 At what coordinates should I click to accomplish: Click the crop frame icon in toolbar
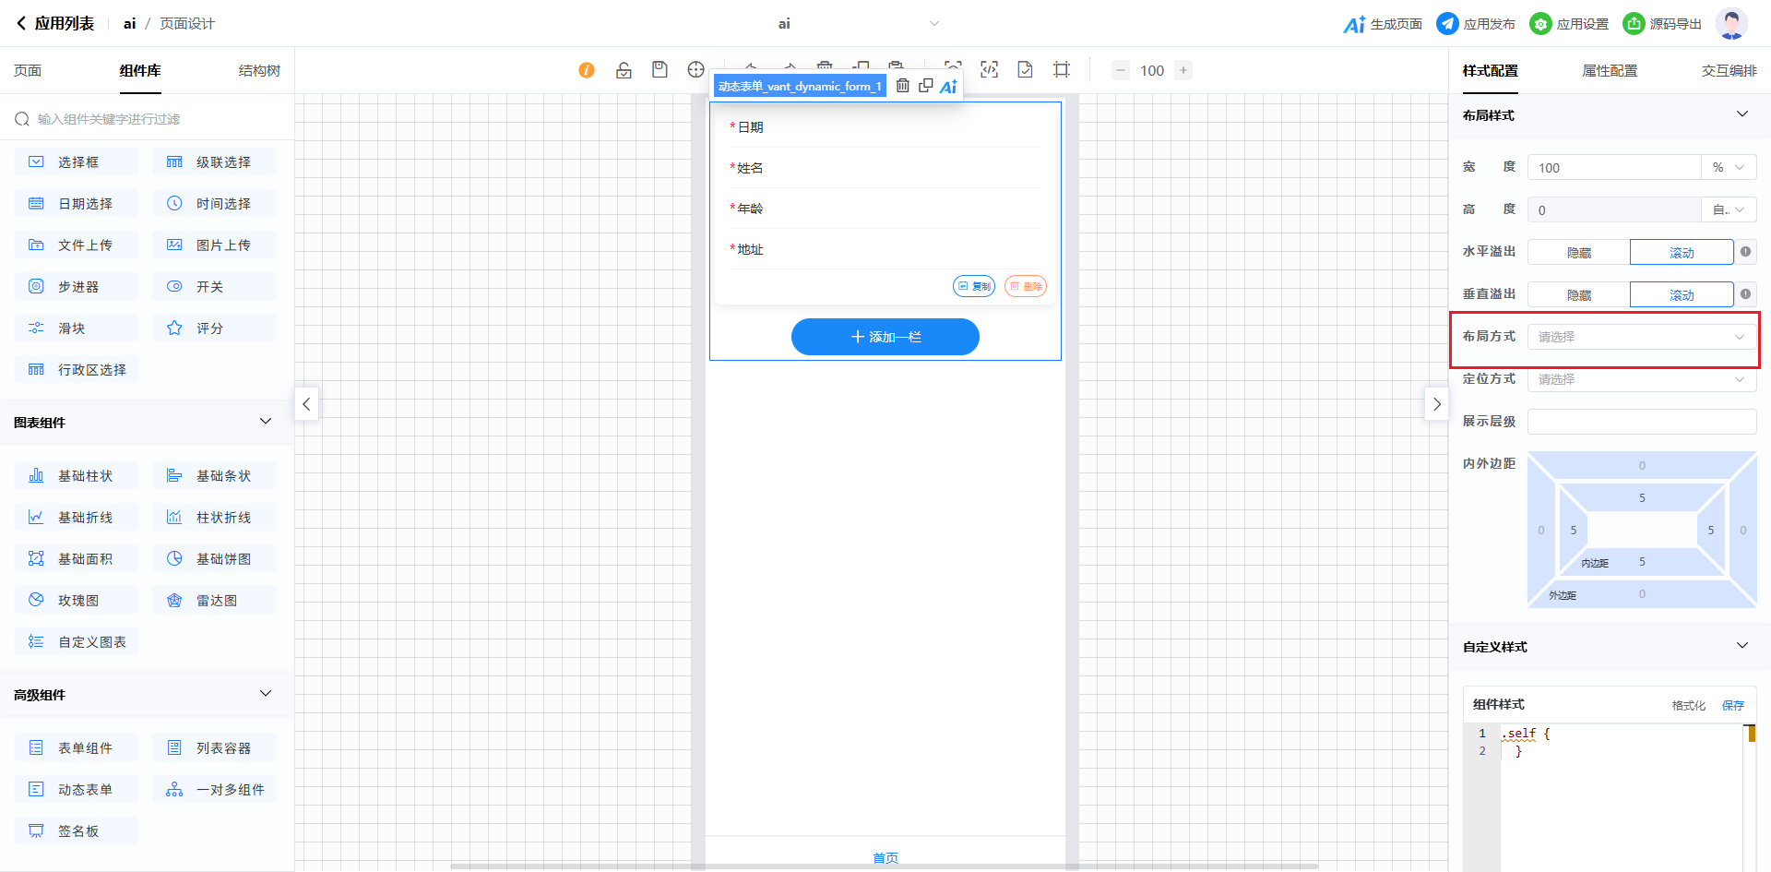click(1062, 70)
